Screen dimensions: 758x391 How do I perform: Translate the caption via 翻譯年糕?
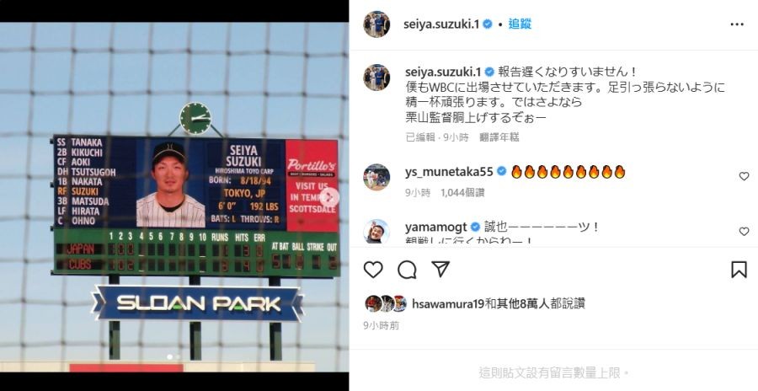pyautogui.click(x=499, y=137)
